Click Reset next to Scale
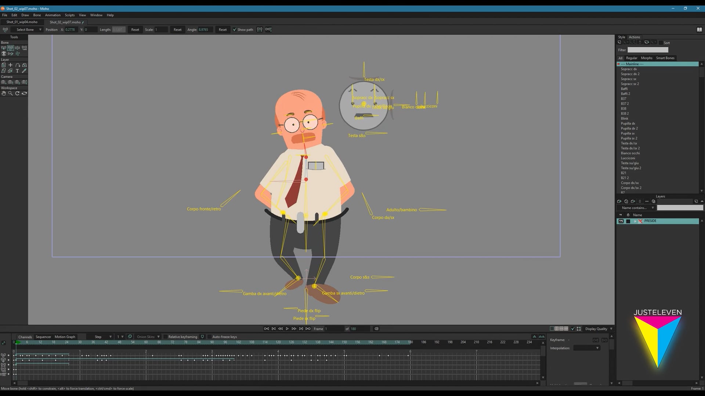The image size is (705, 396). point(178,29)
